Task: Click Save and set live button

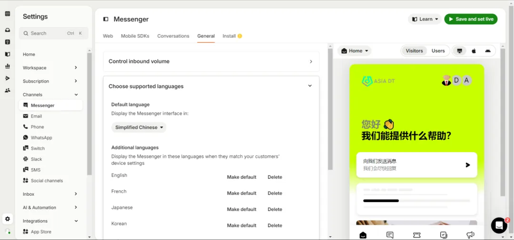Action: [471, 19]
